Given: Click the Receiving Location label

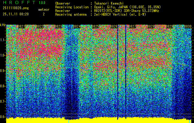Looking at the screenshot, I should click(72, 7).
